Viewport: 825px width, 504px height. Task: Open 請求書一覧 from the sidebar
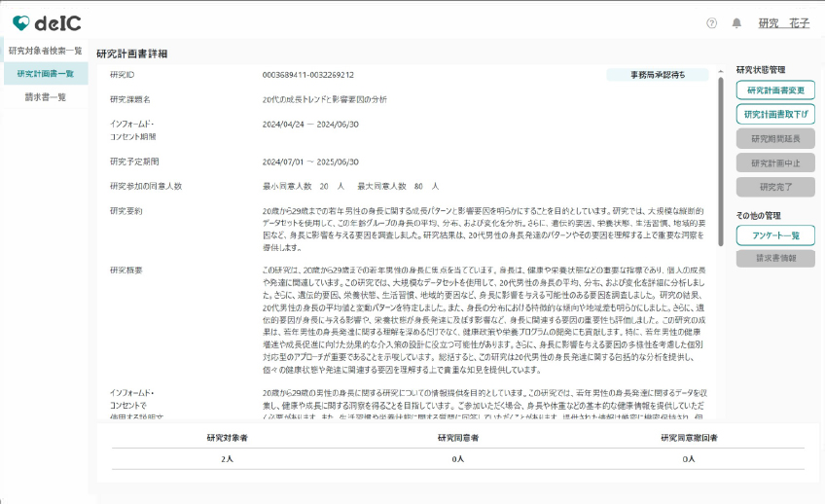46,96
